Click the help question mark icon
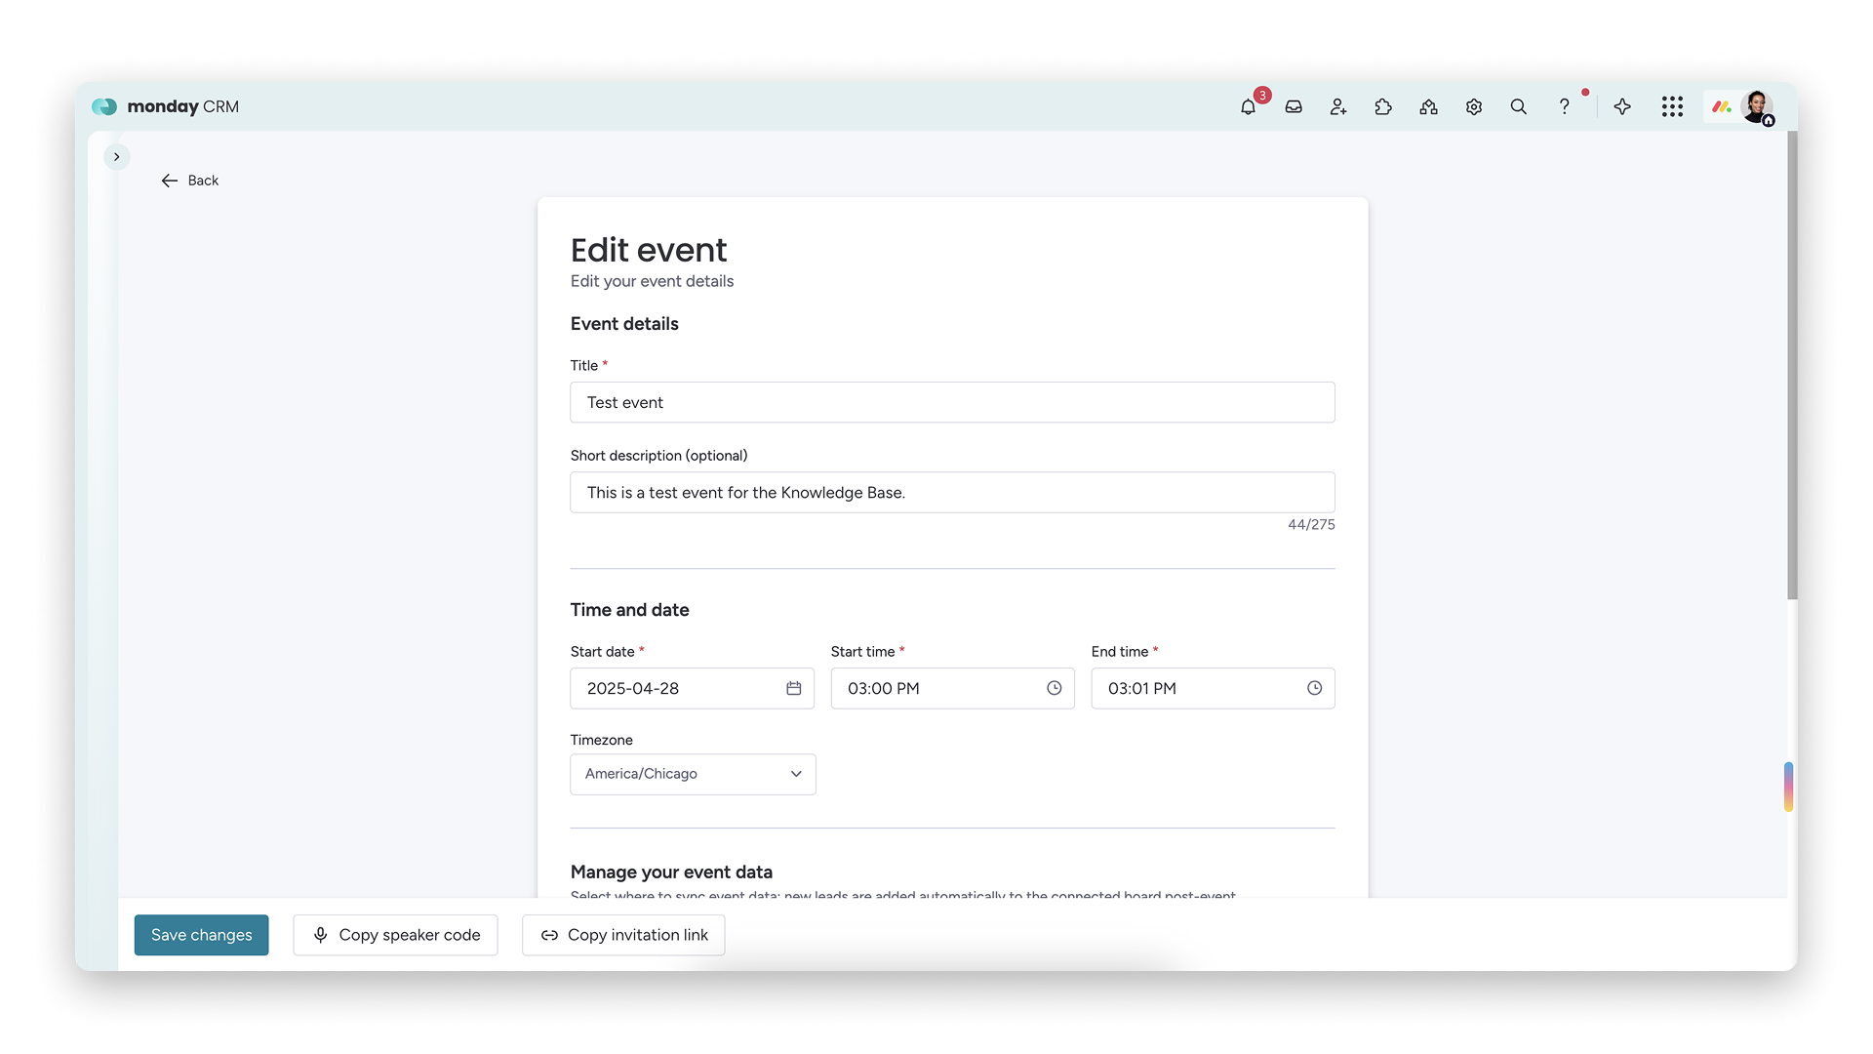The image size is (1873, 1054). coord(1564,107)
